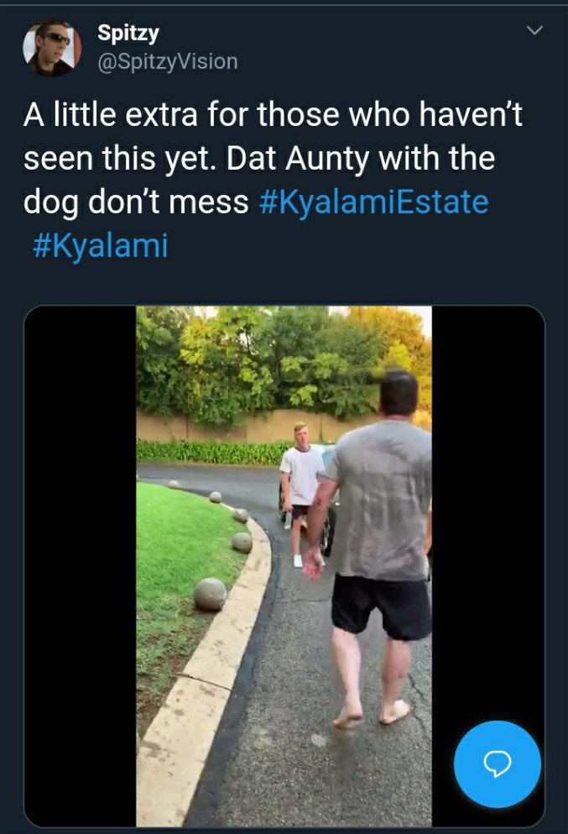This screenshot has height=834, width=568.
Task: Tap the blue reply bubble button
Action: point(498,764)
